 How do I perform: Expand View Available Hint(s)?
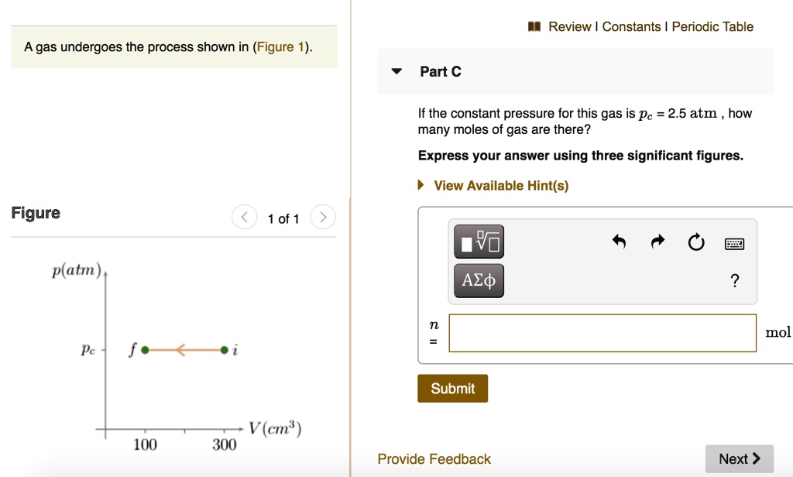click(x=499, y=185)
